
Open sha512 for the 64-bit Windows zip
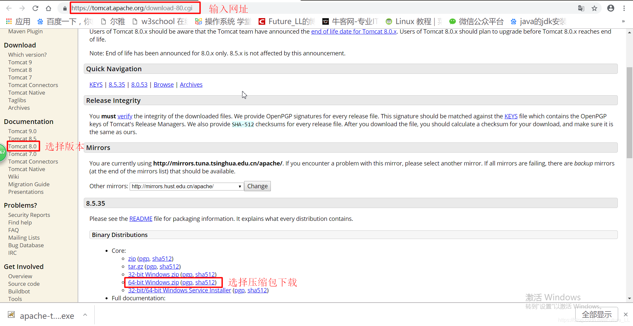205,282
